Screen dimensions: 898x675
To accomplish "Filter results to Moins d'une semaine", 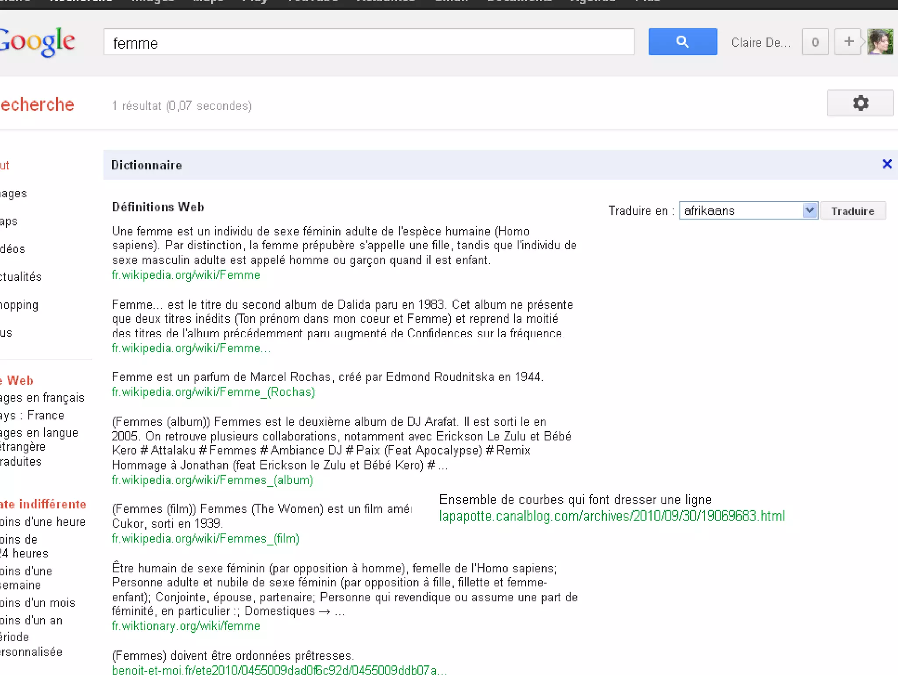I will tap(26, 578).
